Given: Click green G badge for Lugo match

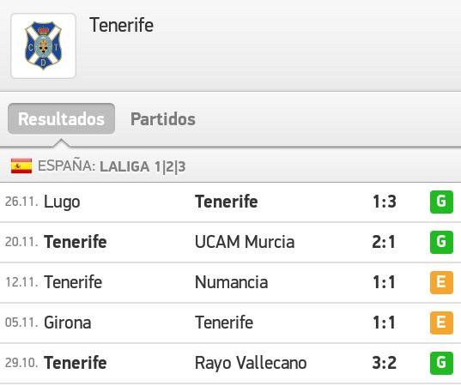Looking at the screenshot, I should pyautogui.click(x=441, y=202).
